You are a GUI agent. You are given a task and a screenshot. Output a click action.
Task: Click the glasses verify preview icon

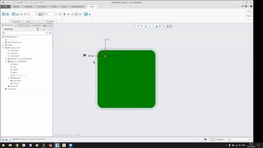pos(81,14)
